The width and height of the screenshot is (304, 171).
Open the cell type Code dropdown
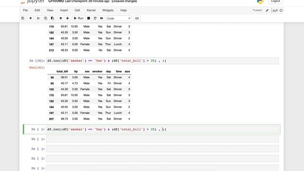tap(119, 18)
